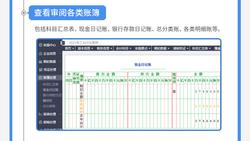Viewport: 250px width, 141px height.
Task: Click the 报表处理 line chart icon
Action: [x=41, y=114]
